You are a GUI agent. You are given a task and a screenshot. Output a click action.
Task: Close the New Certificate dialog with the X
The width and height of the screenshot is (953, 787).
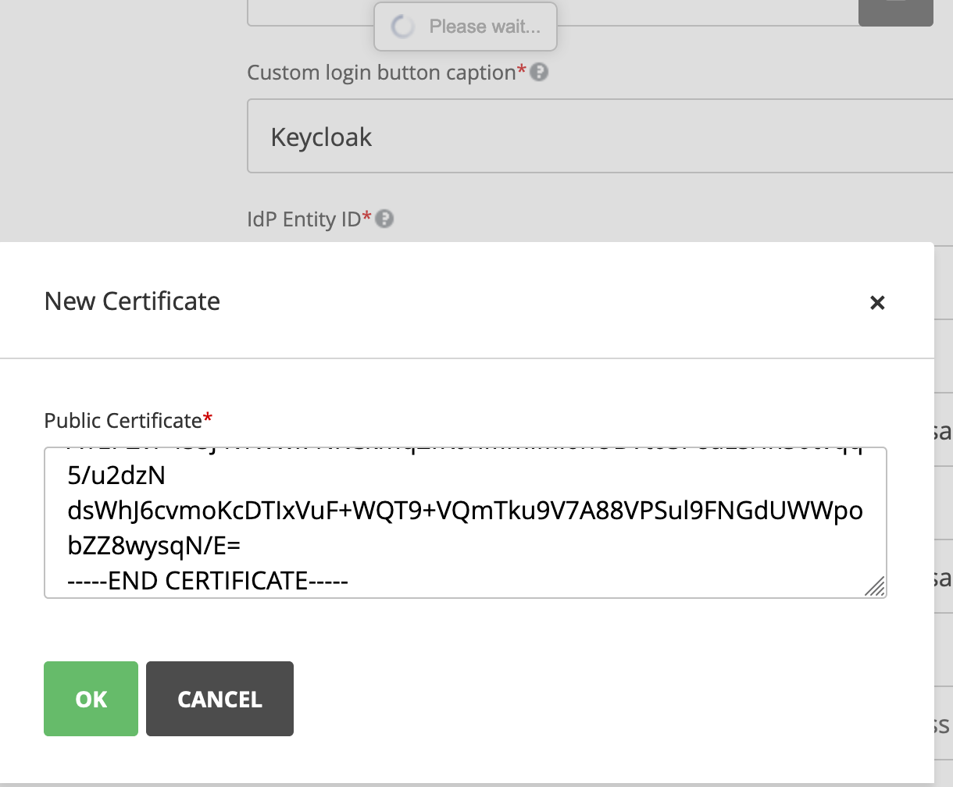[x=877, y=302]
